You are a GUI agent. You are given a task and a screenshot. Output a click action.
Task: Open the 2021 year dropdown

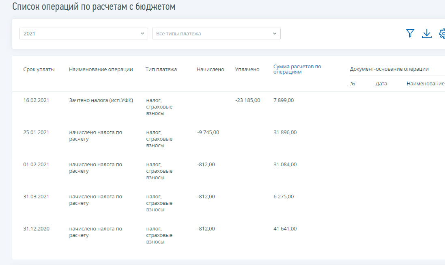(84, 33)
